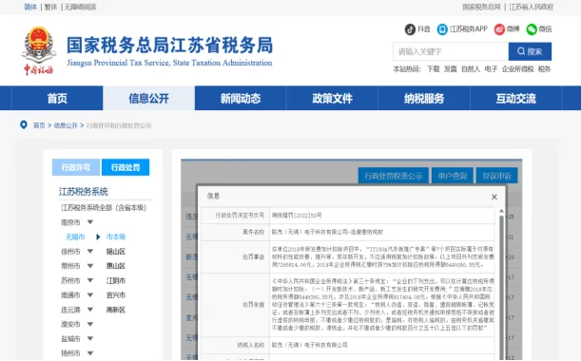Select 宜兴市 sub-item

pos(116,295)
